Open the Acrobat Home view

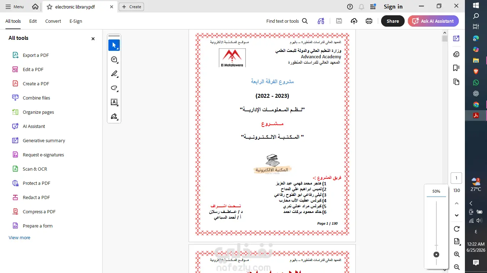coord(35,7)
